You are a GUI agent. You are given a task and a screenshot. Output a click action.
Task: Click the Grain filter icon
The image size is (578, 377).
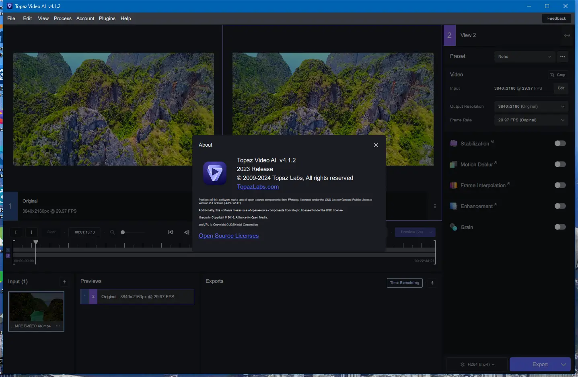454,227
